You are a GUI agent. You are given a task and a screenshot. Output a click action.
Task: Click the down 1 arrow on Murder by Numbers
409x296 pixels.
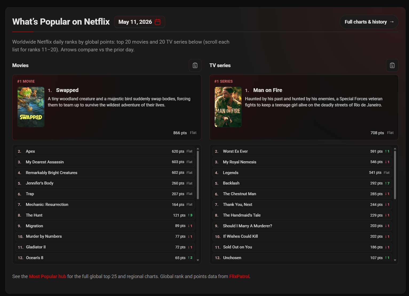(x=190, y=236)
